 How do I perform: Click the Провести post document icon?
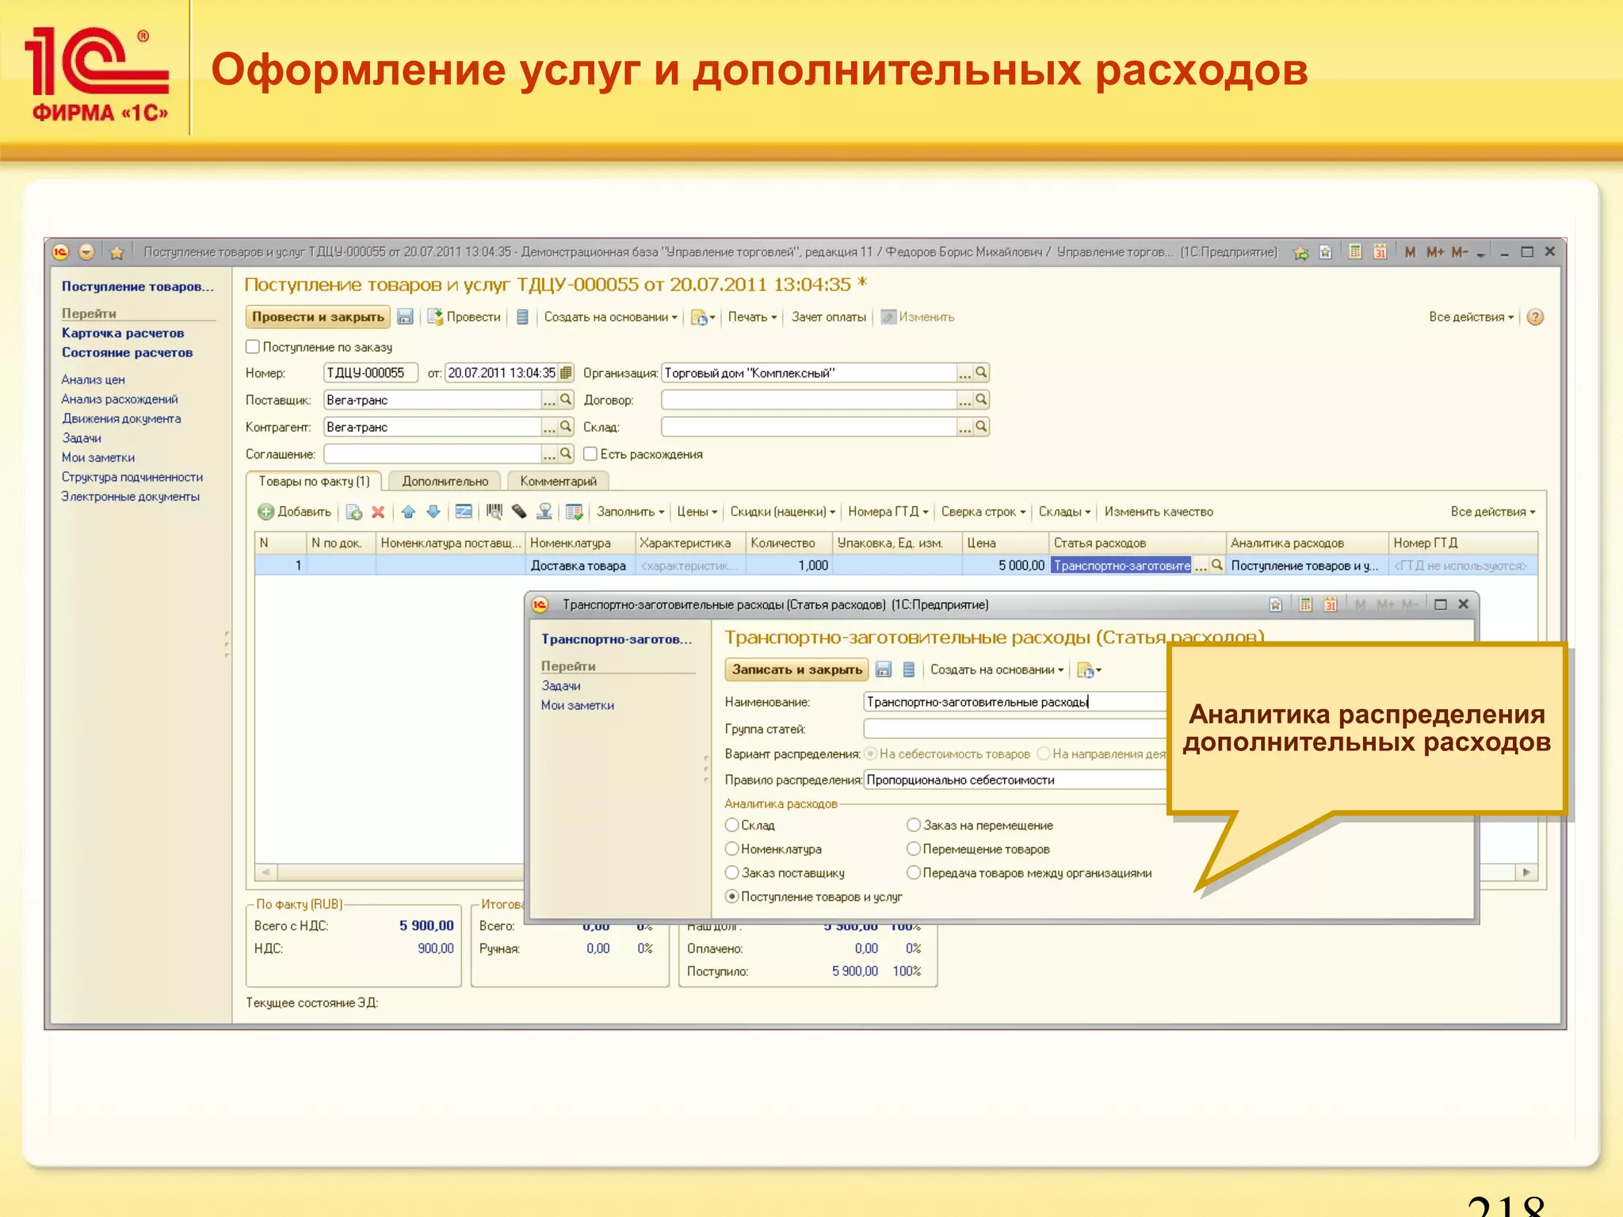[x=435, y=317]
